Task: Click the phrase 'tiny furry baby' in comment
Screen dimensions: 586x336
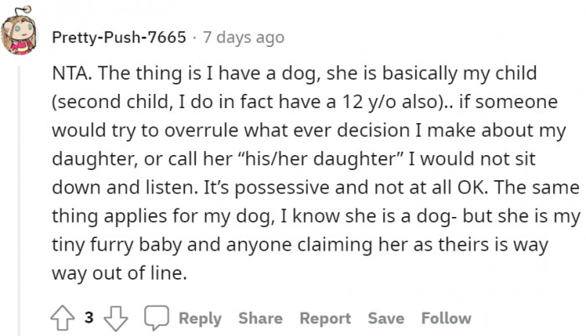Action: pyautogui.click(x=116, y=245)
